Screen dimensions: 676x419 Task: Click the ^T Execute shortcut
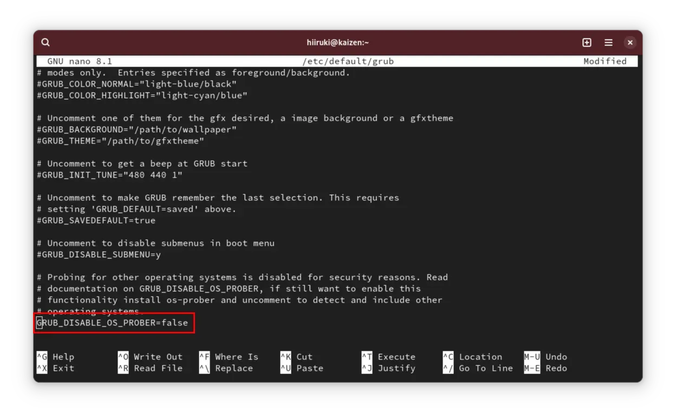(x=388, y=357)
